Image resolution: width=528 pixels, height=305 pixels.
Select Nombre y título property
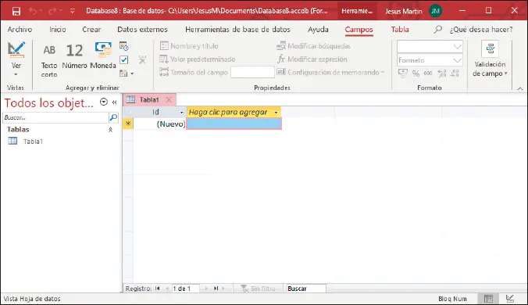click(x=189, y=46)
